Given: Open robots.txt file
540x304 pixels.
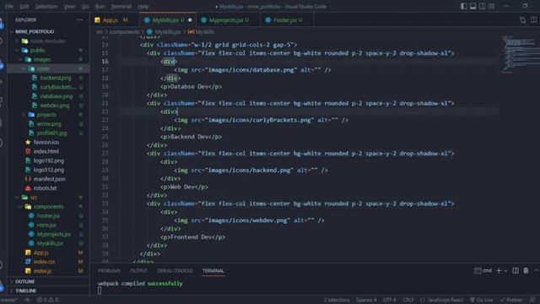Looking at the screenshot, I should click(x=45, y=188).
